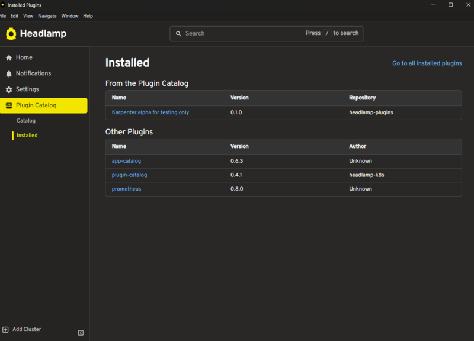The width and height of the screenshot is (474, 341).
Task: Click Unknown author in app-catalog row
Action: click(360, 161)
